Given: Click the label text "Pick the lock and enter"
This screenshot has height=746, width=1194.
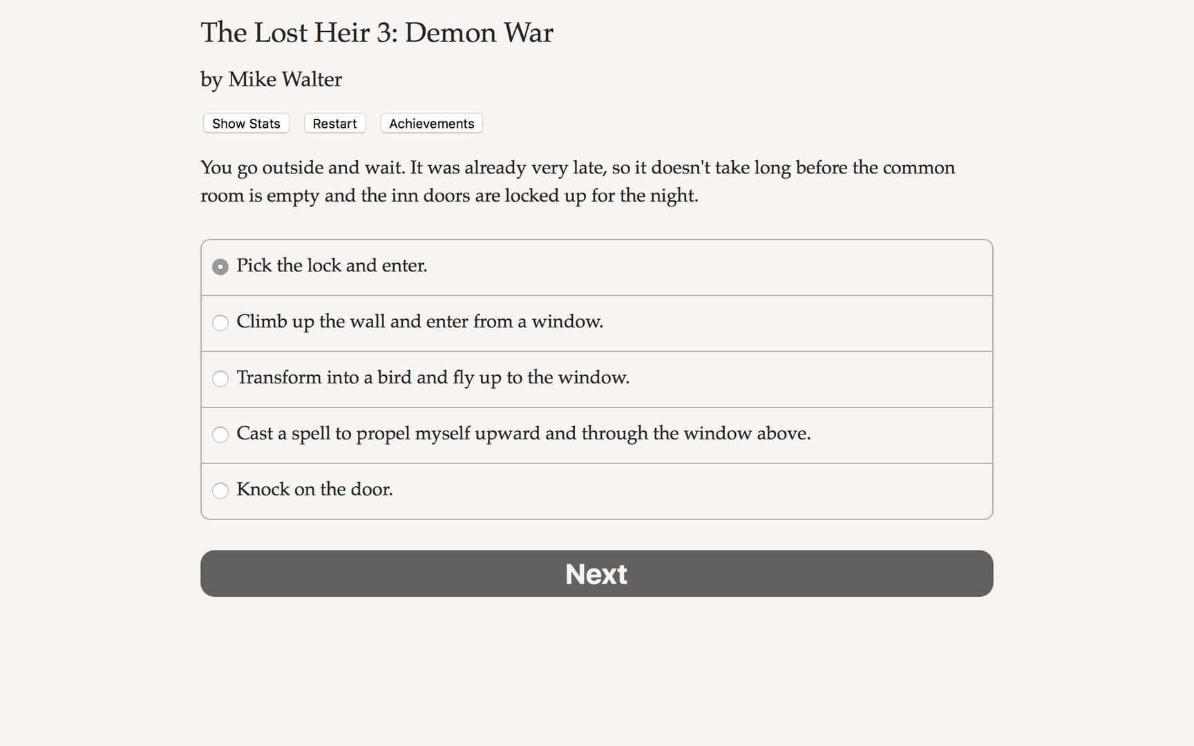Looking at the screenshot, I should coord(332,266).
